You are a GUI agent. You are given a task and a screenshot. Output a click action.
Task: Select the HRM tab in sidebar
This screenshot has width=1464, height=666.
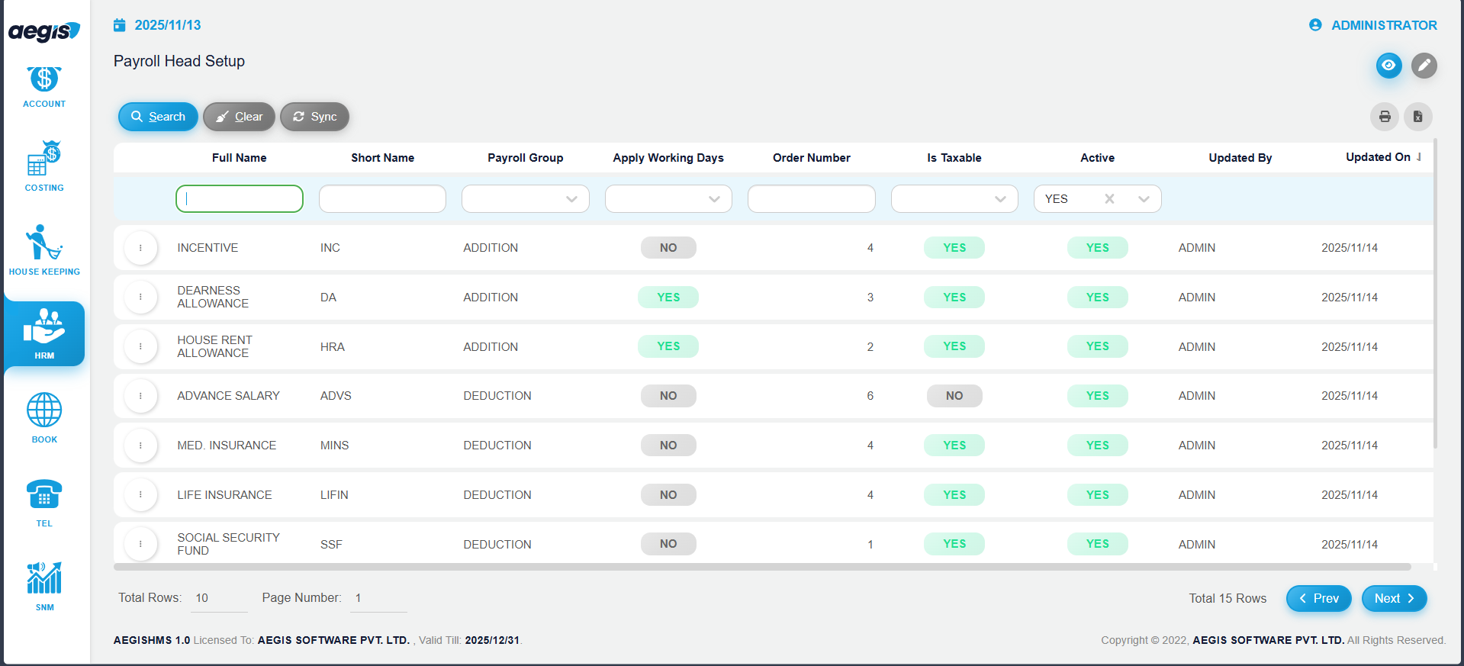click(x=44, y=334)
